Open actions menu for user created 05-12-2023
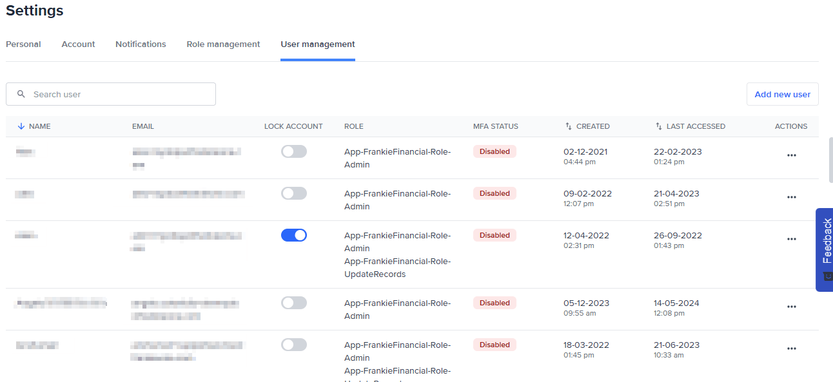833x382 pixels. point(791,307)
